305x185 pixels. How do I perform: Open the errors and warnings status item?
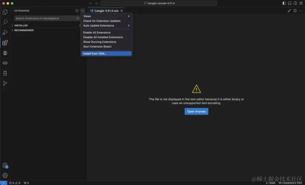coord(15,183)
